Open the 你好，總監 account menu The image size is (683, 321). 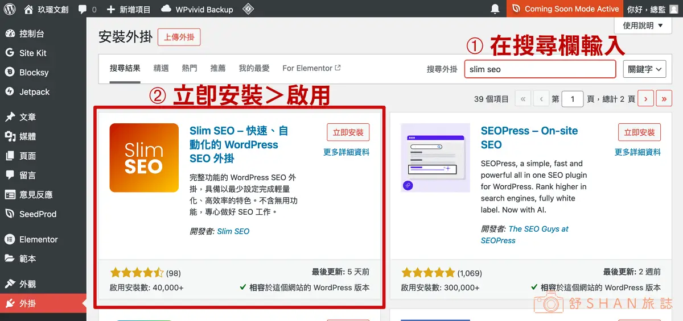652,9
